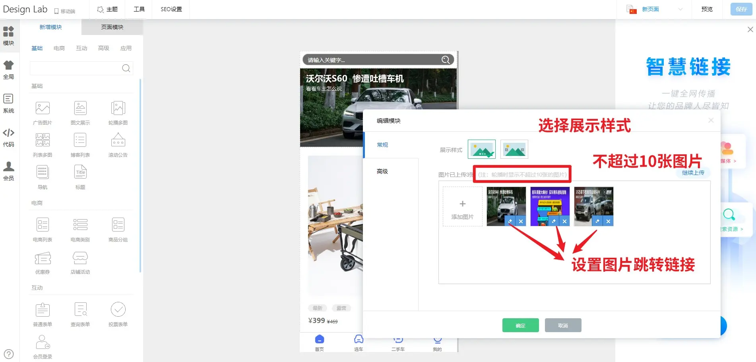Click the 滚动公告 scrolling notice module icon
The height and width of the screenshot is (362, 756).
[x=118, y=141]
